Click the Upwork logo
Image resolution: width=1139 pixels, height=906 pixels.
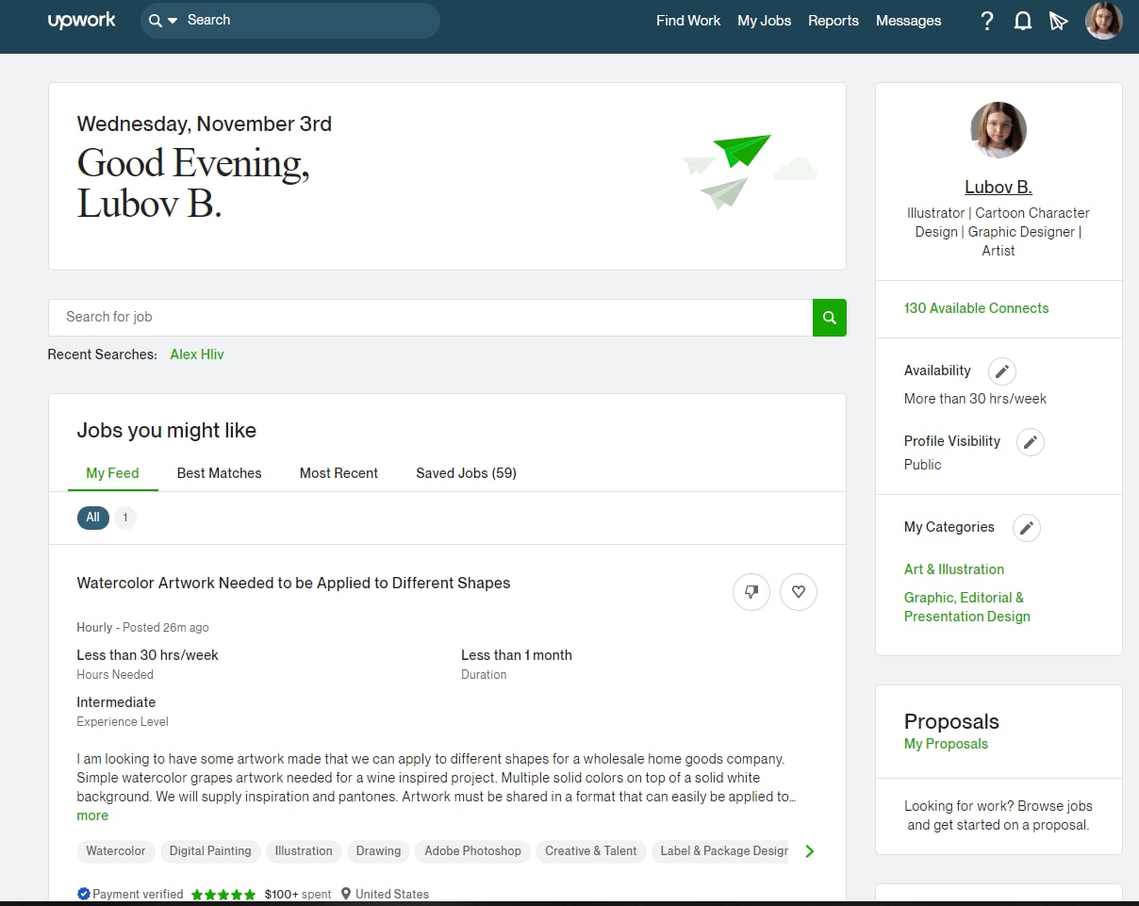82,20
